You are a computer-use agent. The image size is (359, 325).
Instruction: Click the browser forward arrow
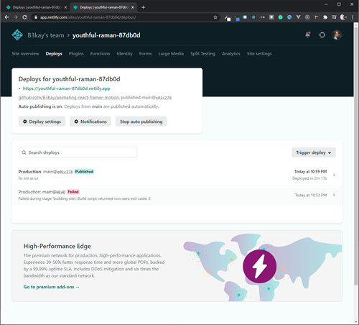[16, 17]
